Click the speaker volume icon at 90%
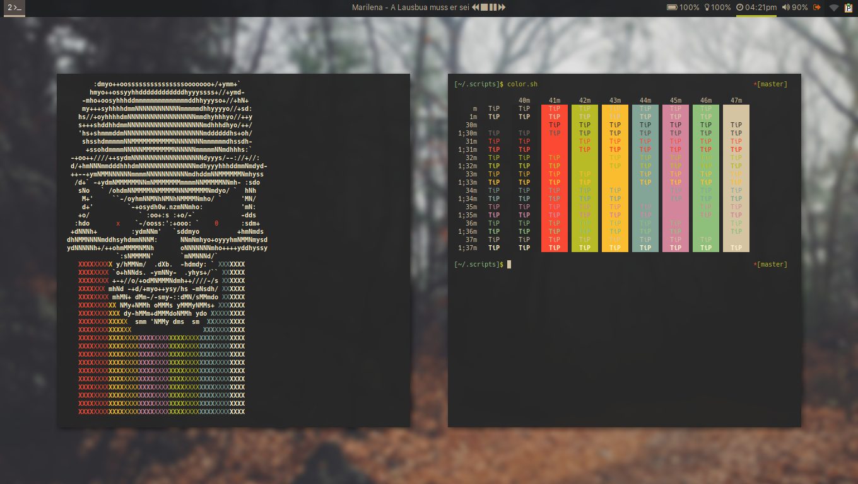This screenshot has height=484, width=858. pyautogui.click(x=785, y=8)
